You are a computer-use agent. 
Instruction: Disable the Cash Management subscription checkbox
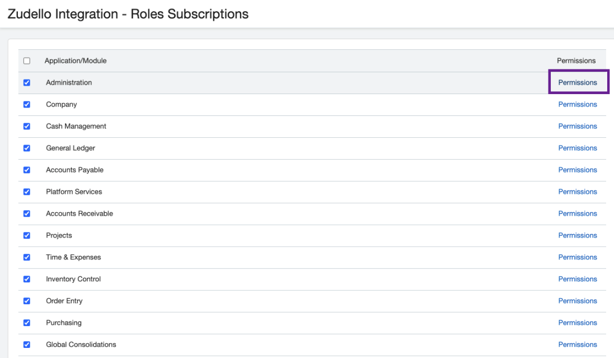coord(27,127)
